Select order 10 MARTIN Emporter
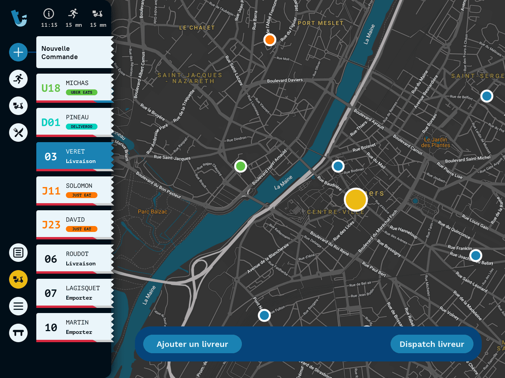Image resolution: width=505 pixels, height=378 pixels. 75,328
